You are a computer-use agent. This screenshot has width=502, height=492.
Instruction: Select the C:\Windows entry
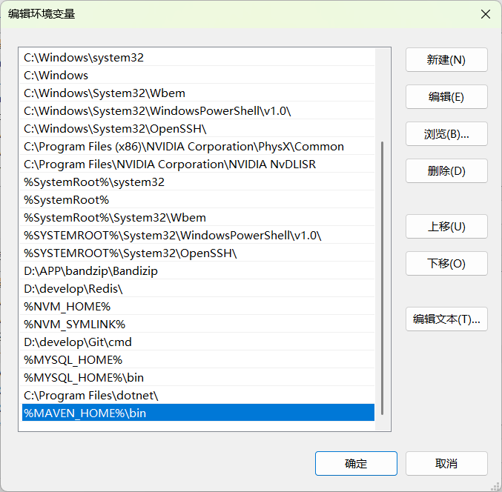click(x=198, y=75)
